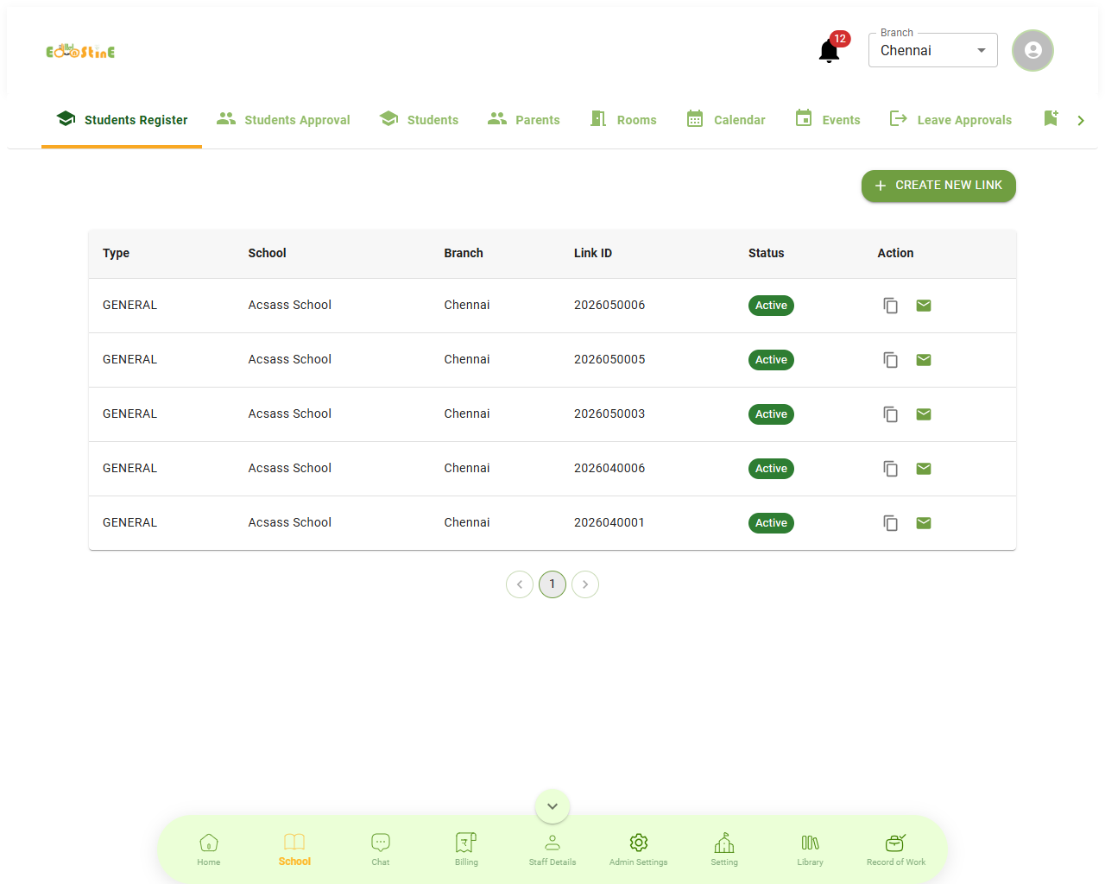Copy link for ID 2026050006
The width and height of the screenshot is (1105, 884).
(890, 306)
